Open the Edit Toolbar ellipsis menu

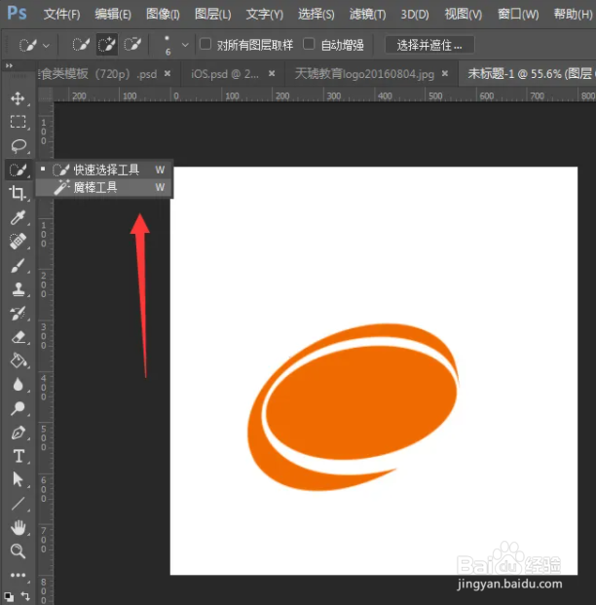click(x=18, y=575)
